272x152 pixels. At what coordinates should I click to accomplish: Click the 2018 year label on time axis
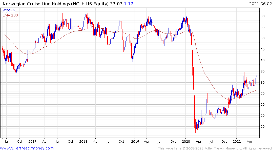pyautogui.click(x=83, y=142)
